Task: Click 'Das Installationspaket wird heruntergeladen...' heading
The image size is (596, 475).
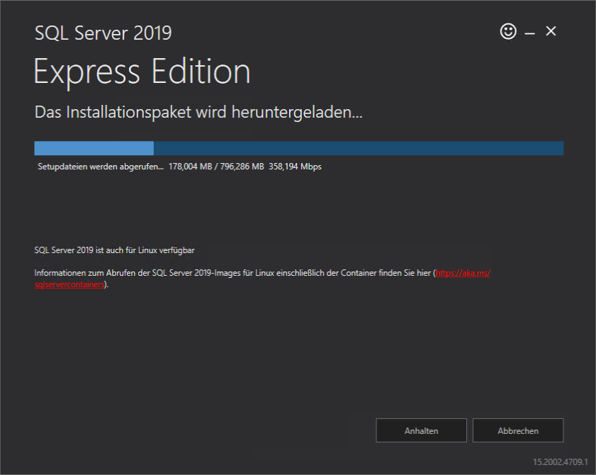Action: [198, 113]
